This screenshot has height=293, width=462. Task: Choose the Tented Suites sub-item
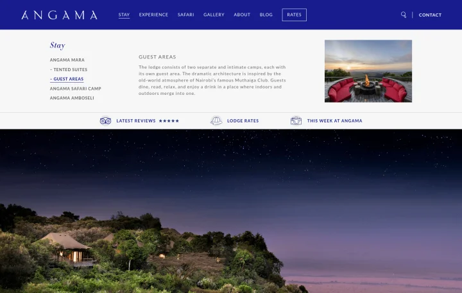pos(69,69)
